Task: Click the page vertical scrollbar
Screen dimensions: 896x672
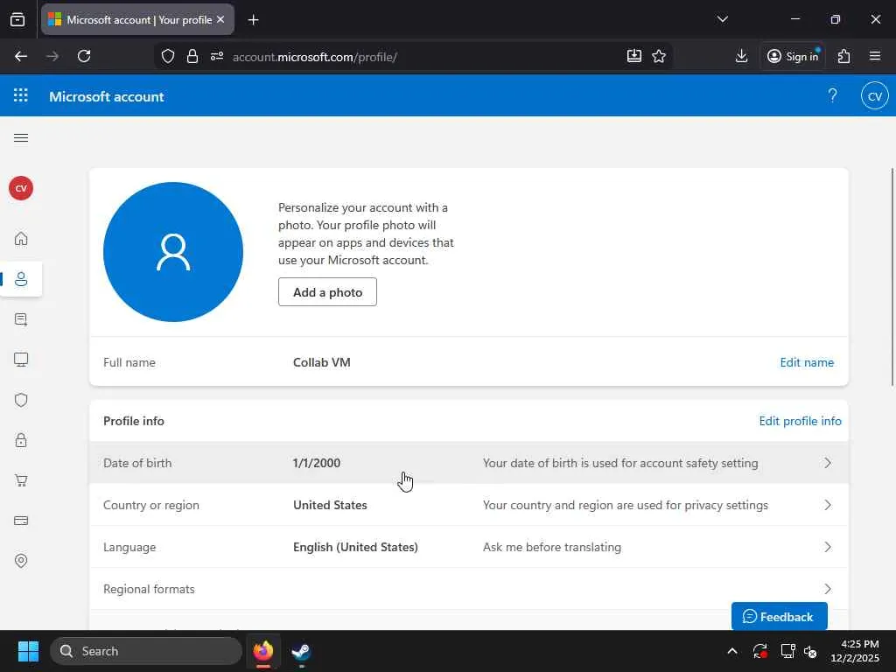Action: tap(892, 277)
